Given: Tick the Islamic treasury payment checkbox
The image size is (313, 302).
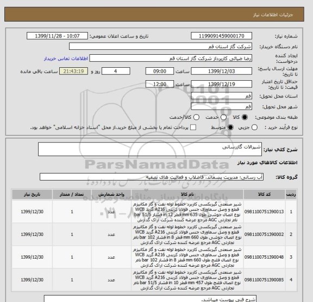Looking at the screenshot, I should click(x=193, y=127).
